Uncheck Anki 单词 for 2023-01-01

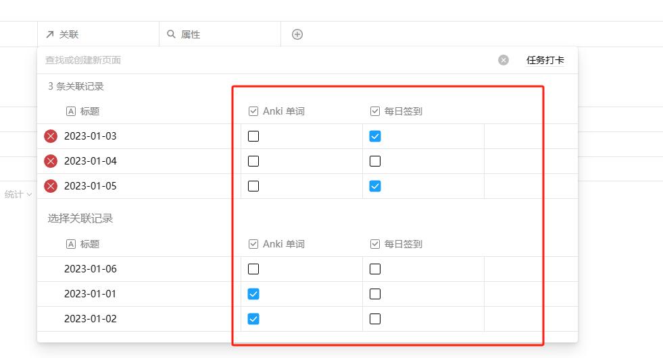click(253, 294)
